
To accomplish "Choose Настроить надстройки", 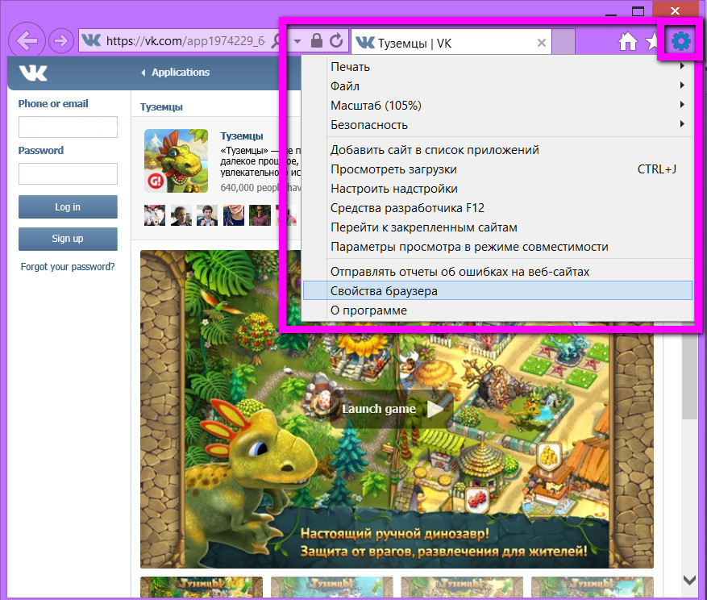I will tap(497, 189).
